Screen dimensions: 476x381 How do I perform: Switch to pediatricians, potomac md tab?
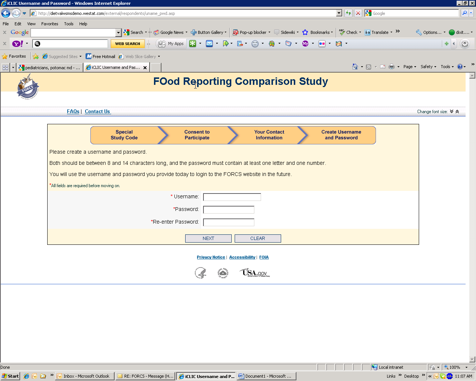pos(49,68)
